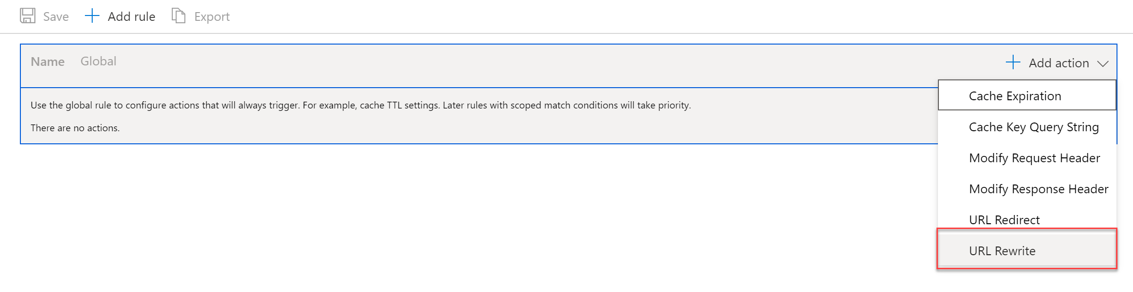Click the Add rule text
Image resolution: width=1133 pixels, height=292 pixels.
point(131,17)
